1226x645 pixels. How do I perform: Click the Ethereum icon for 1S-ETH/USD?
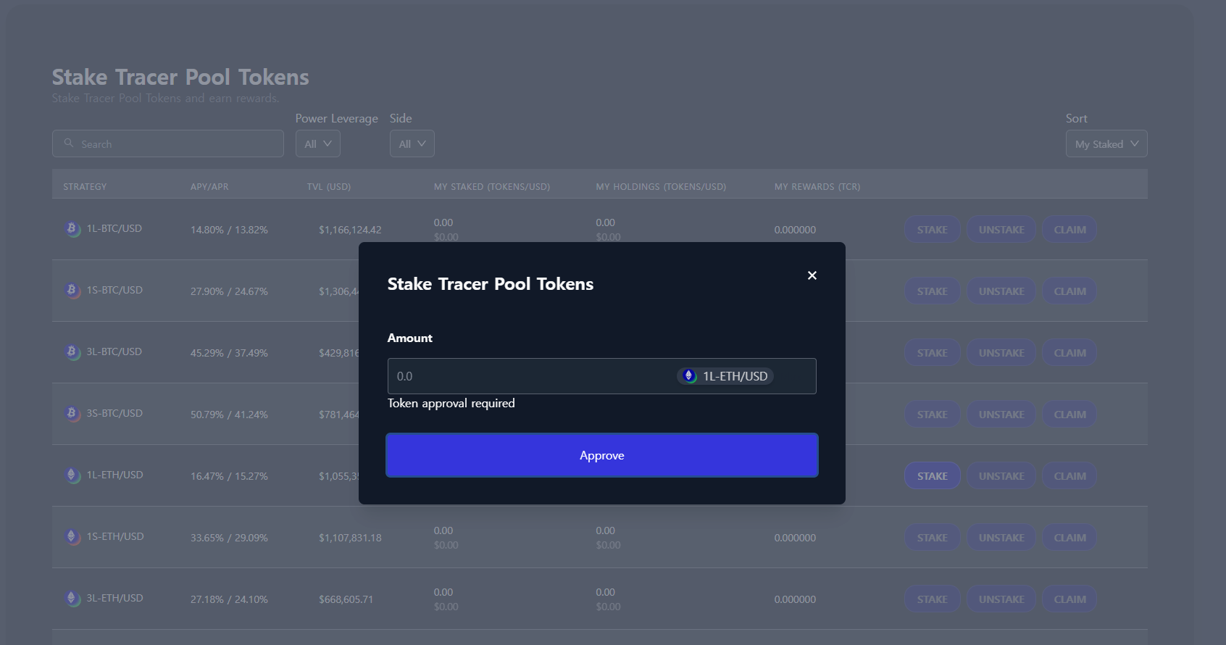click(x=72, y=537)
